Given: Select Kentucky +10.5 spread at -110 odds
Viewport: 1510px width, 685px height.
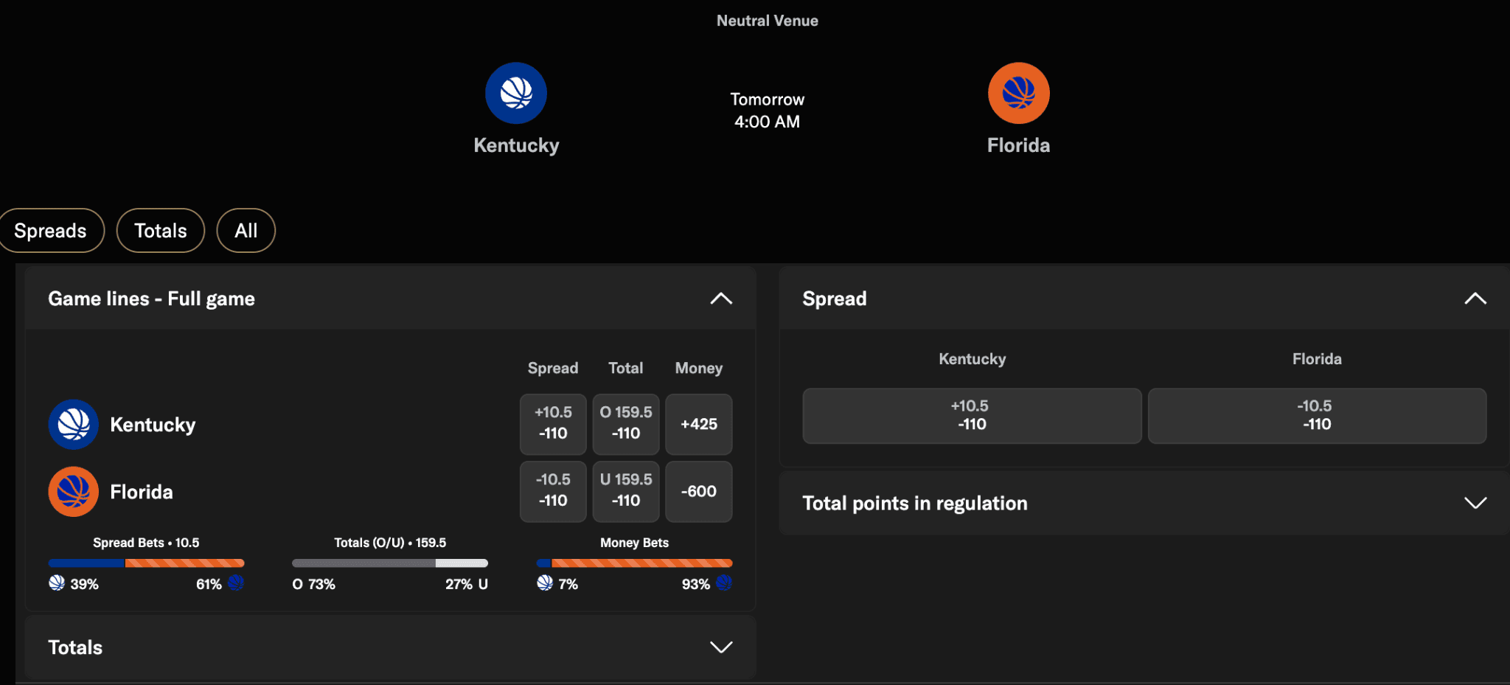Looking at the screenshot, I should [552, 424].
